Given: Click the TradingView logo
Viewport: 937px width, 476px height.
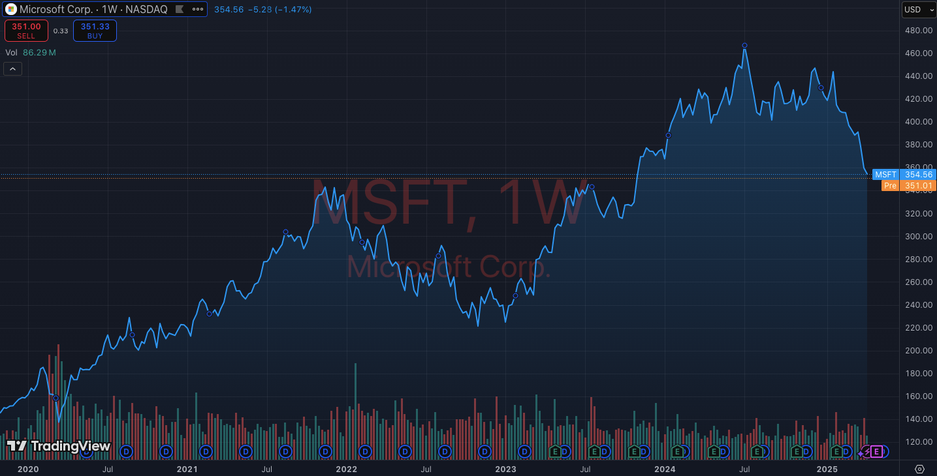Looking at the screenshot, I should point(58,446).
